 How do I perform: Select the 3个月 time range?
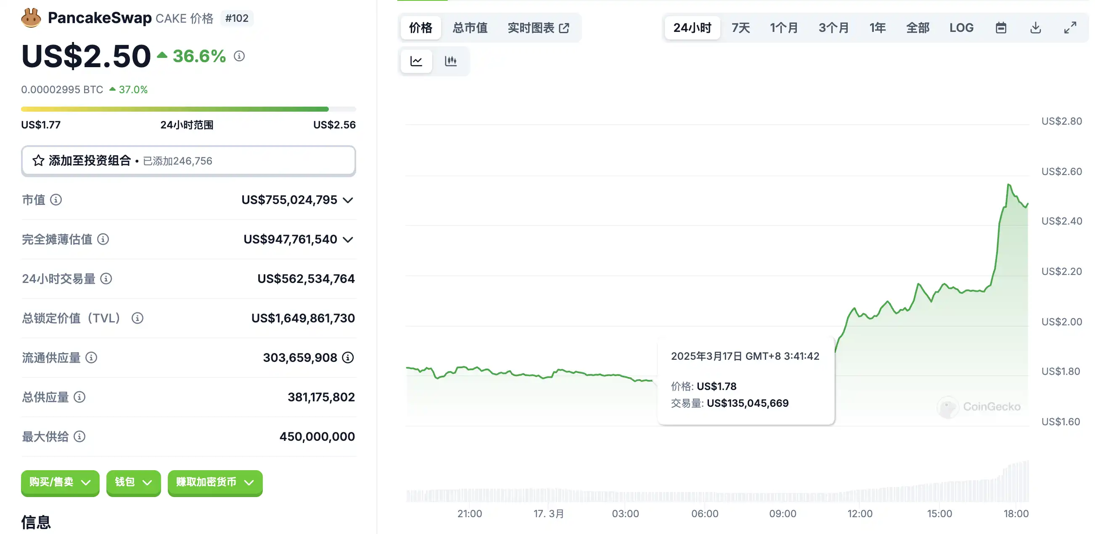pos(833,28)
